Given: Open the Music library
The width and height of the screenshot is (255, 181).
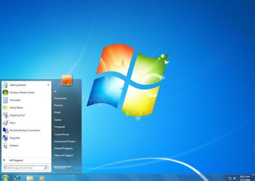Looking at the screenshot, I should (57, 112).
